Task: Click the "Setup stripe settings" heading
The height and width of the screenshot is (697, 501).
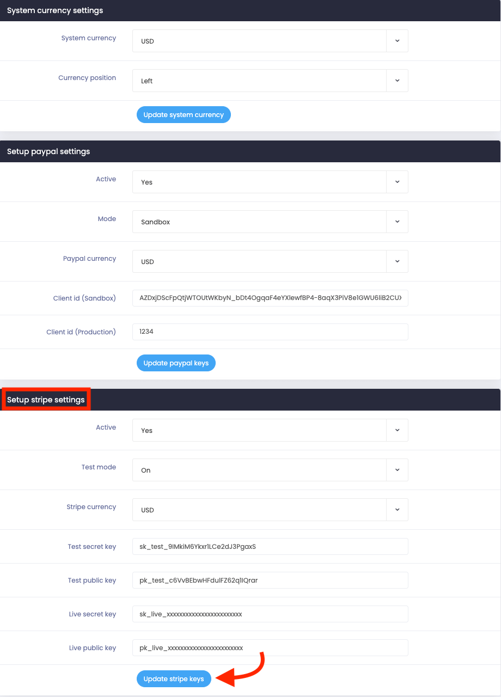Action: tap(46, 400)
